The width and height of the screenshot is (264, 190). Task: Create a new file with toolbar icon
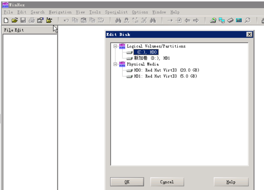point(6,20)
